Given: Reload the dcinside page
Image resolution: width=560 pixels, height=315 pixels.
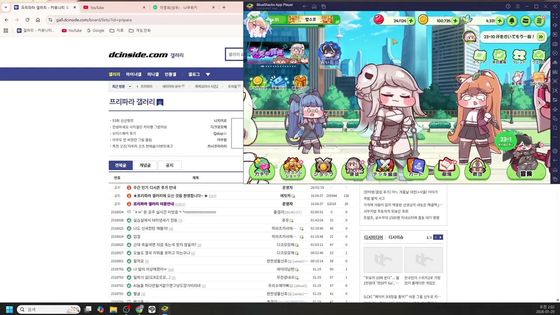Looking at the screenshot, I should 27,20.
